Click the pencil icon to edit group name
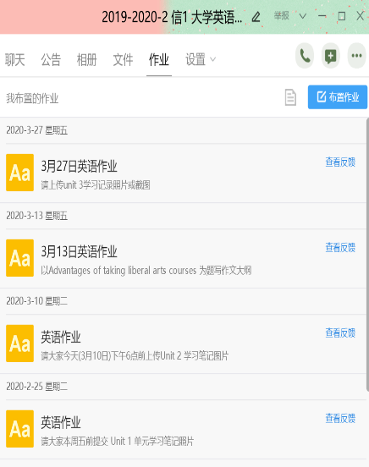369x467 pixels. coord(256,17)
